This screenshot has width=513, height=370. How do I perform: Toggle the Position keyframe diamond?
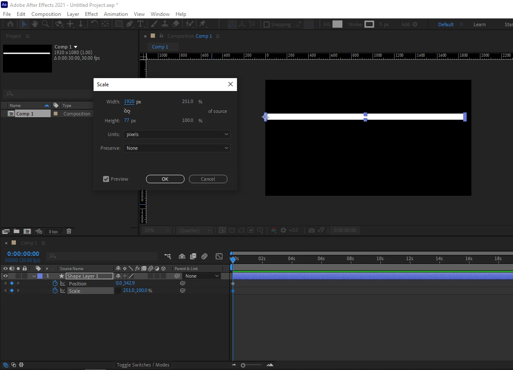(x=12, y=283)
